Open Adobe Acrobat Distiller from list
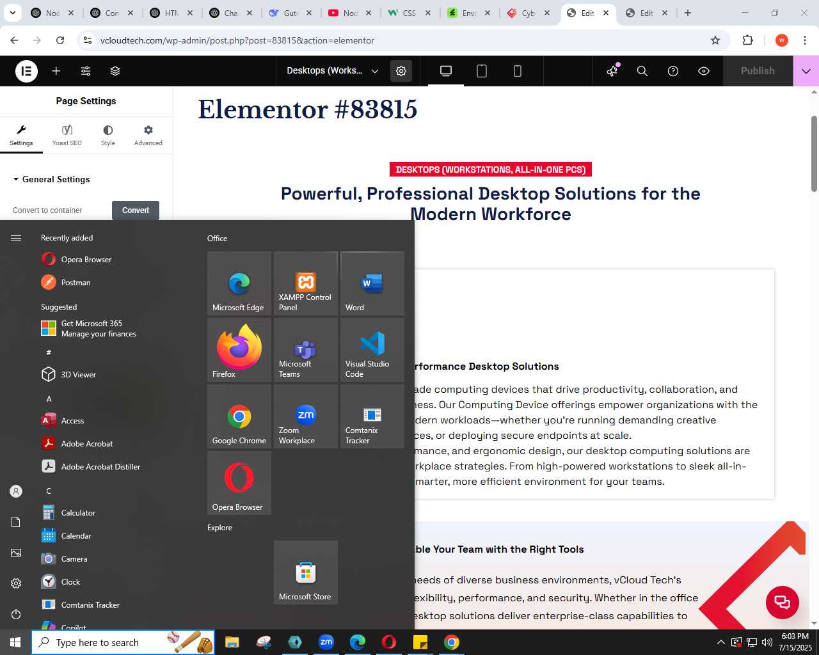 click(x=100, y=466)
